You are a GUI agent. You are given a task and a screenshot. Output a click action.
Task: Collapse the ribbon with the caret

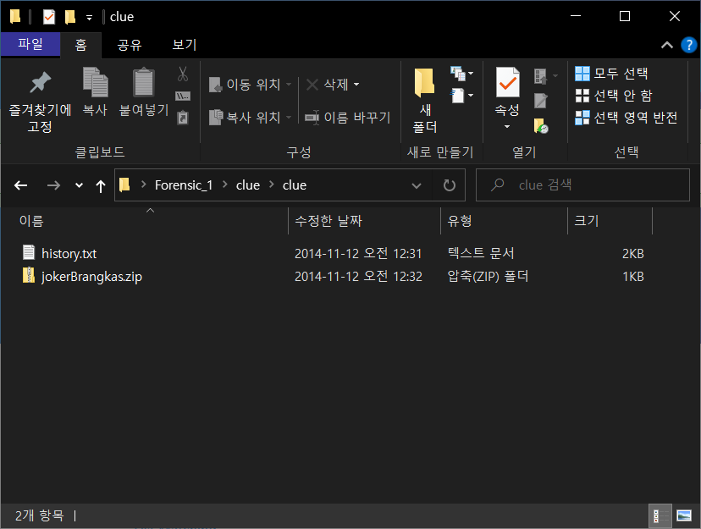[x=667, y=45]
